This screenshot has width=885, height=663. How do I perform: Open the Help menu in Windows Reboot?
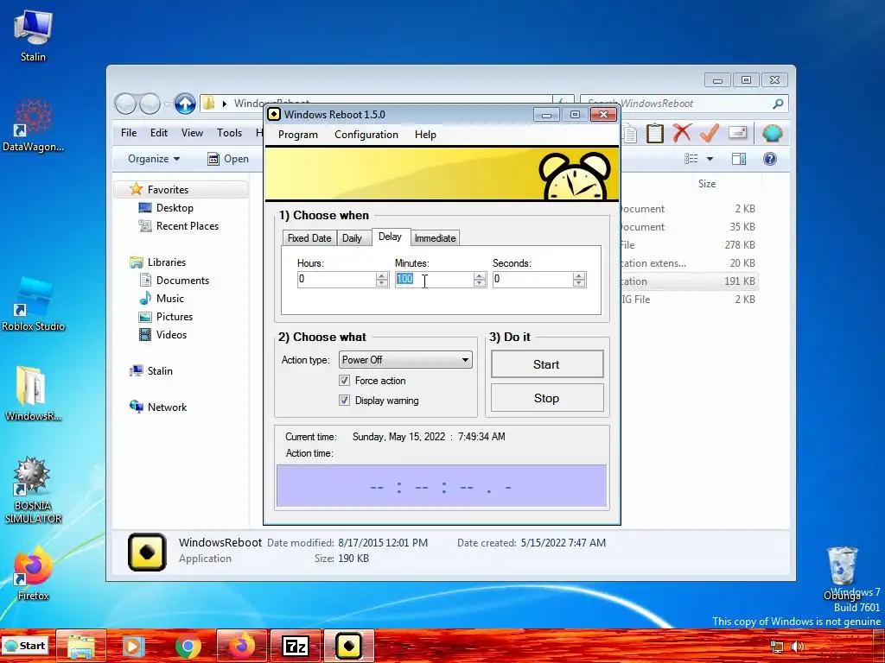point(425,135)
